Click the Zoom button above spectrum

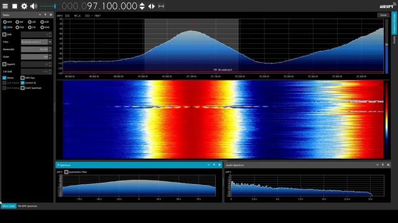point(383,15)
